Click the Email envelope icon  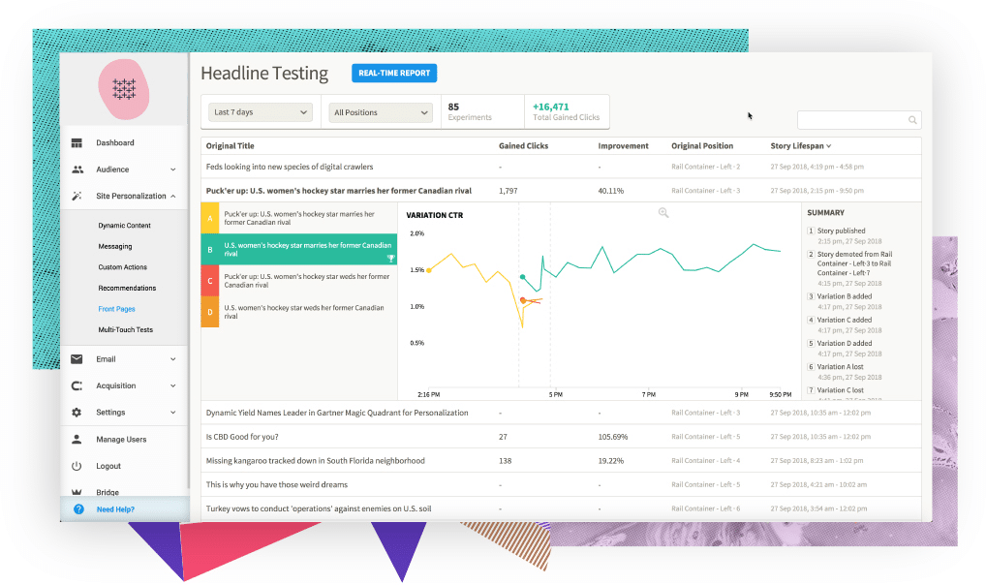[77, 359]
